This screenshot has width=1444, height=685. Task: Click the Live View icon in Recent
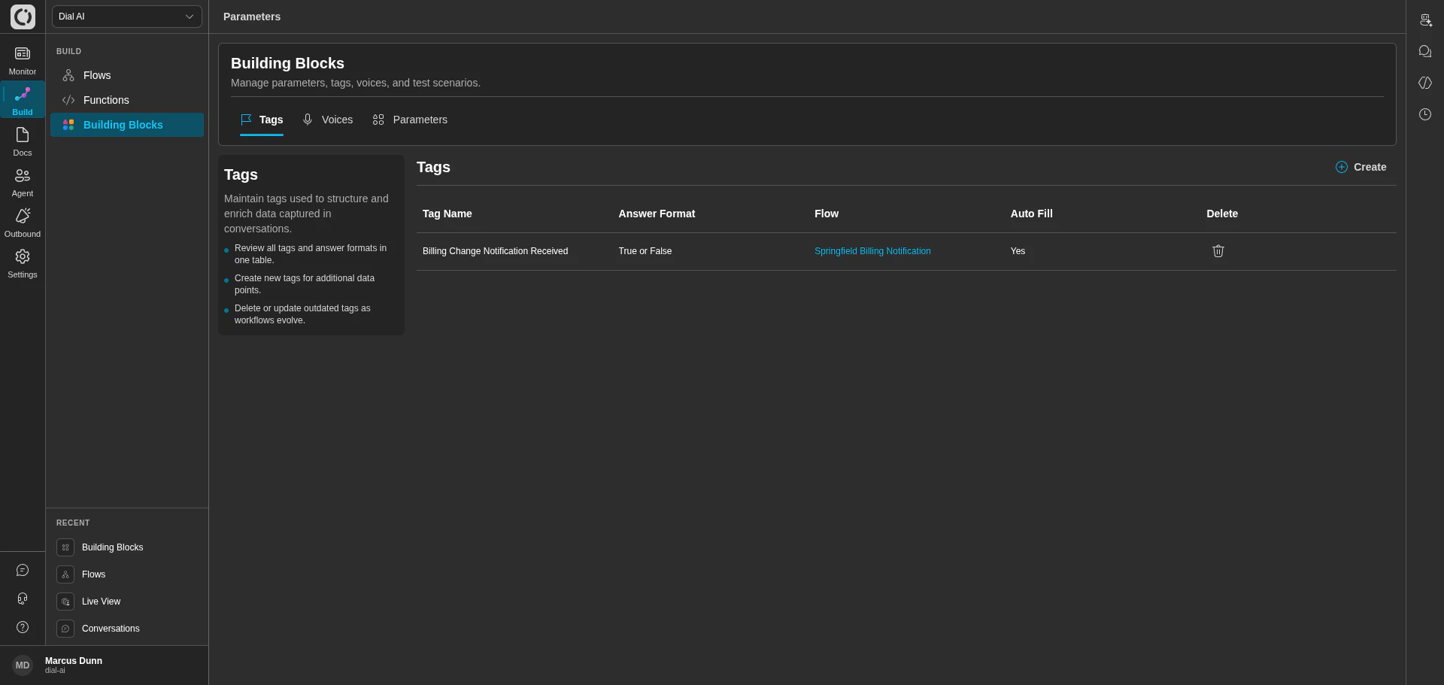[x=65, y=602]
